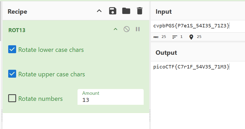This screenshot has width=245, height=129.
Task: Collapse the Recipe panel chevron
Action: pos(99,11)
